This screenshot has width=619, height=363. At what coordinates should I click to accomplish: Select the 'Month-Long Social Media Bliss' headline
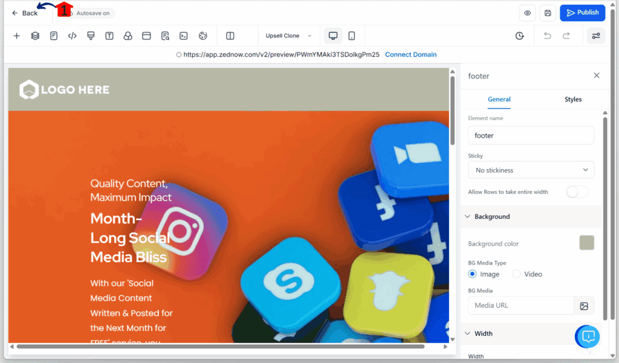point(130,238)
